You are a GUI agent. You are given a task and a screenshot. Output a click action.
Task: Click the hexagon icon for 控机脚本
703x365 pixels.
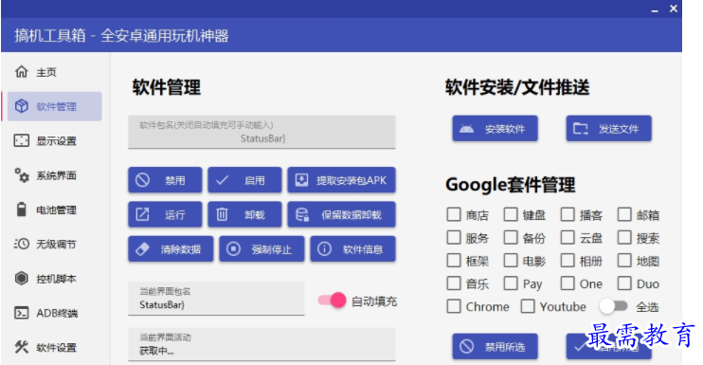pos(22,278)
